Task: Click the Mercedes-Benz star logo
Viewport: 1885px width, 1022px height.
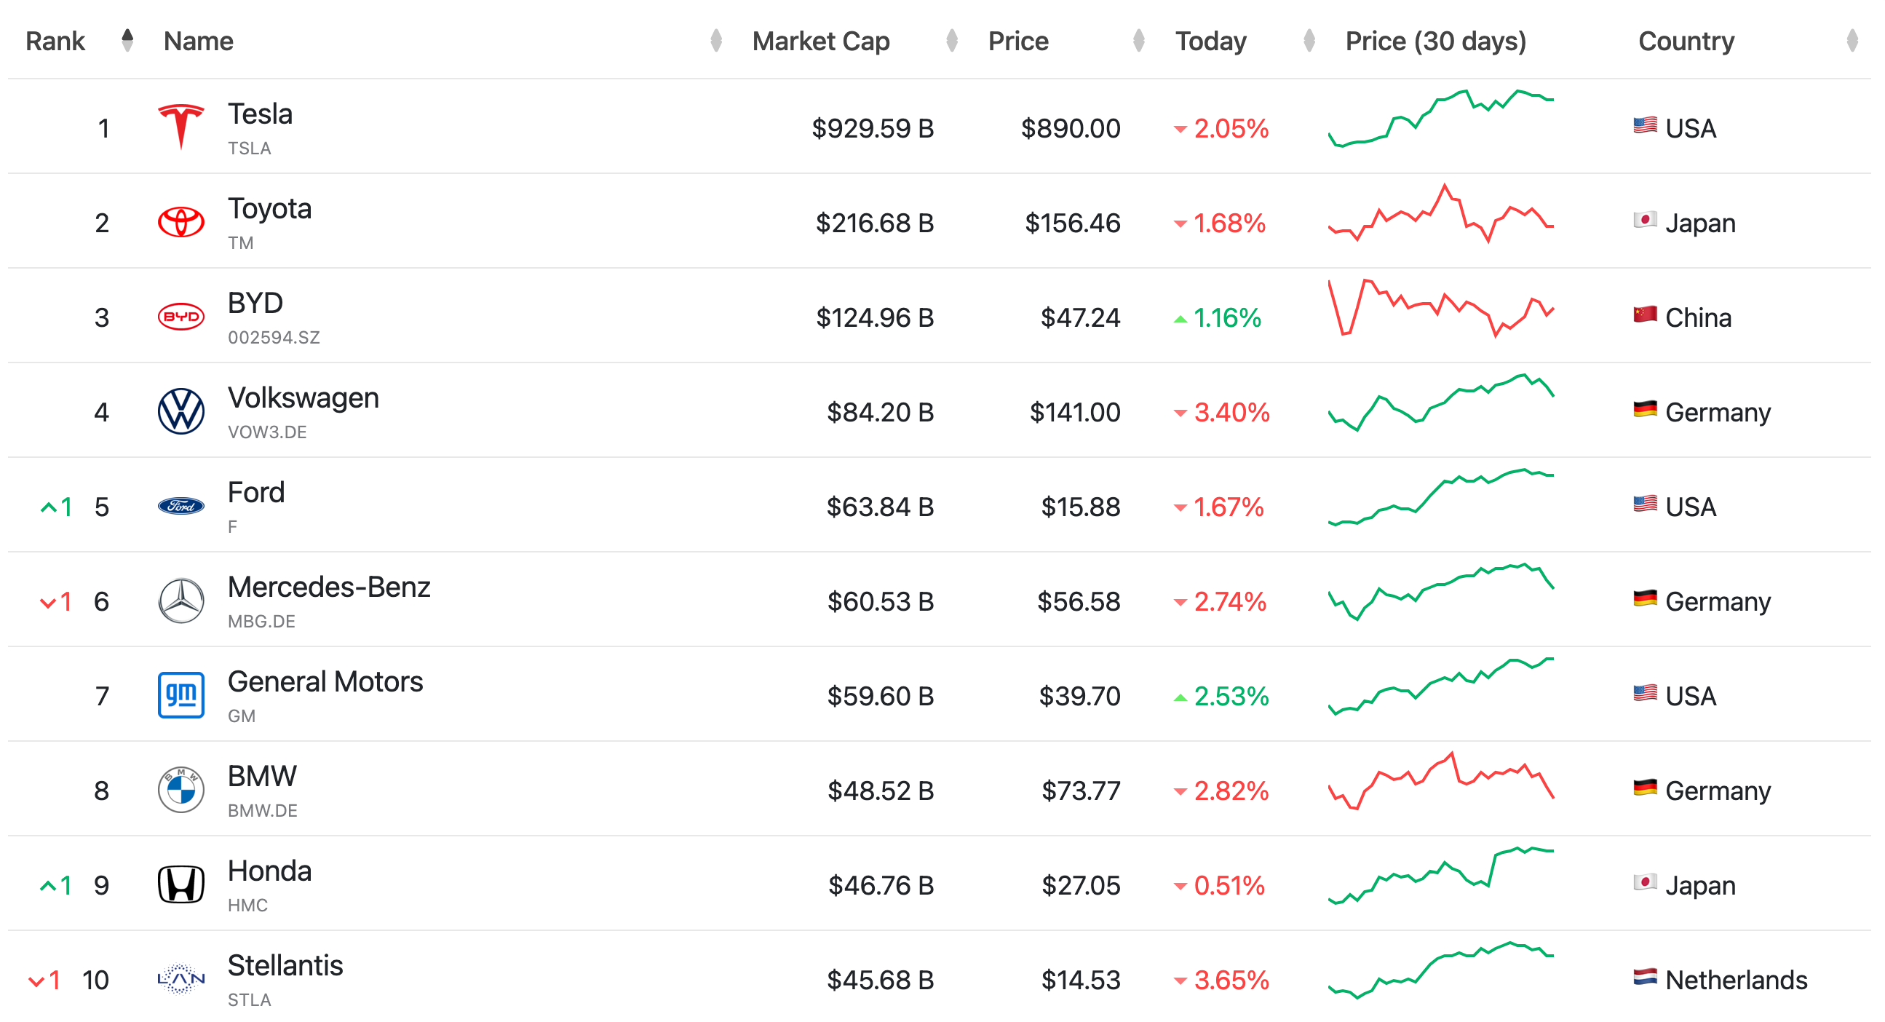Action: (x=180, y=601)
